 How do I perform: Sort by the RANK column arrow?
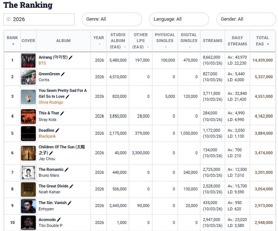tap(13, 44)
